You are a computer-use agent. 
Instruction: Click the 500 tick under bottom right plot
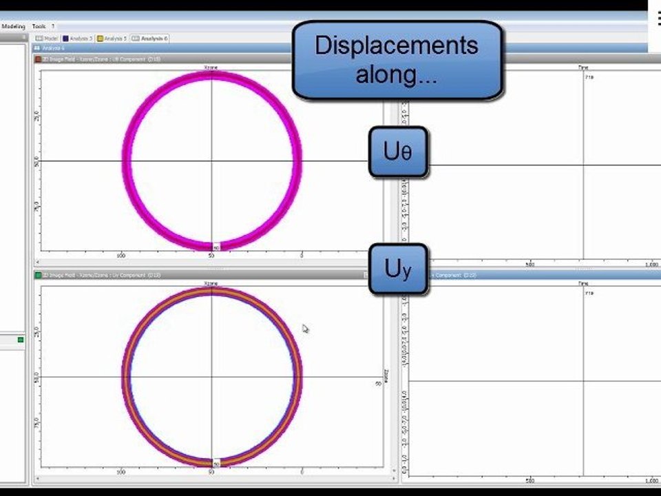click(530, 480)
